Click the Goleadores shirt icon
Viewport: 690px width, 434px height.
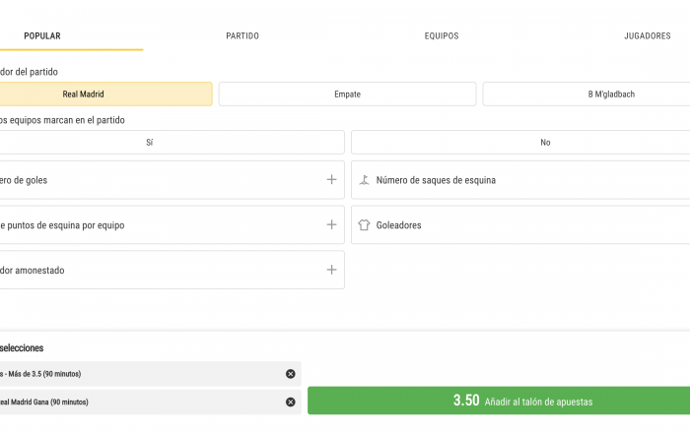click(364, 225)
